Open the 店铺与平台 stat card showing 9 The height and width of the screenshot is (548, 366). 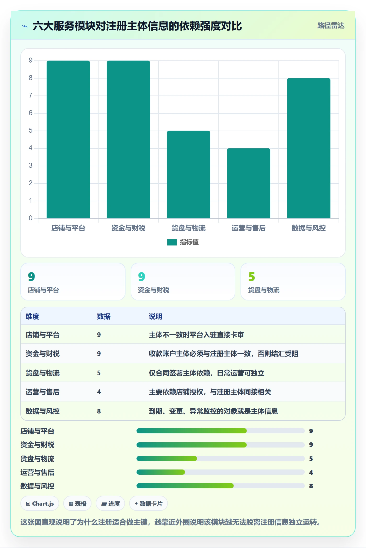tap(73, 282)
